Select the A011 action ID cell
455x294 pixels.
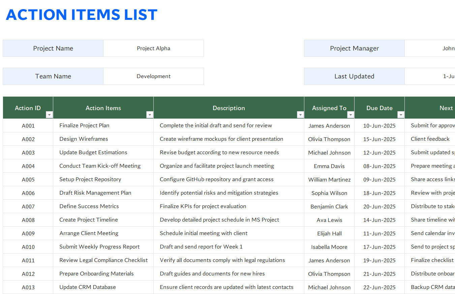pyautogui.click(x=28, y=260)
